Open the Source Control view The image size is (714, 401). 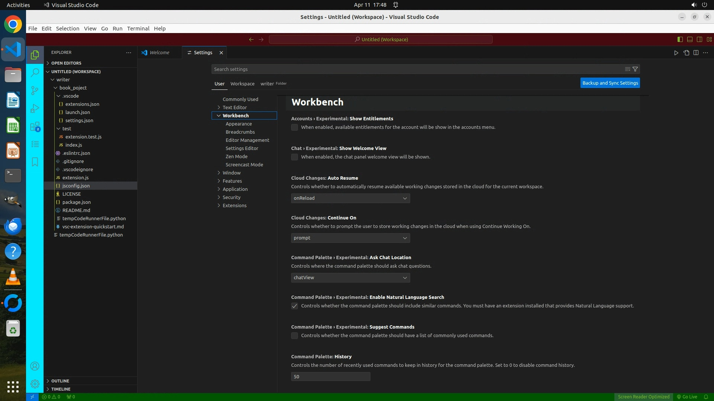click(35, 90)
